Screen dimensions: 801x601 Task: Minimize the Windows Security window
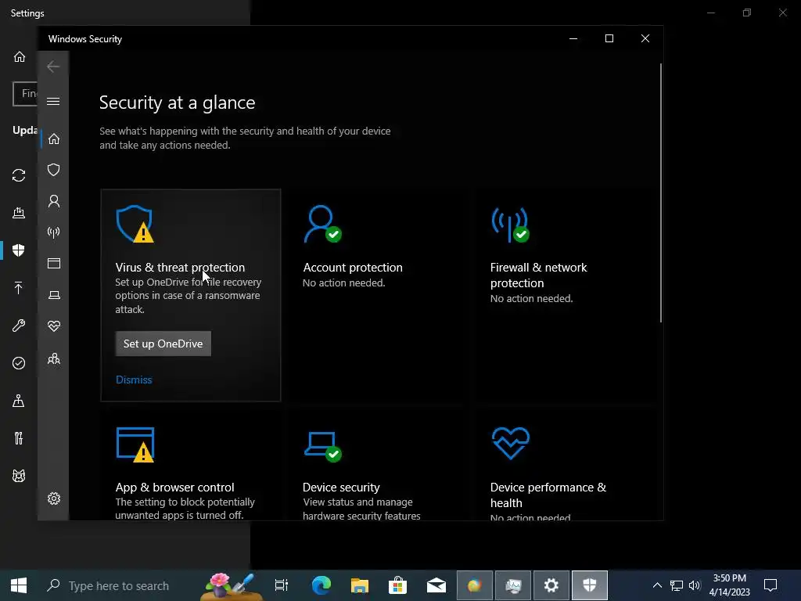pos(573,39)
